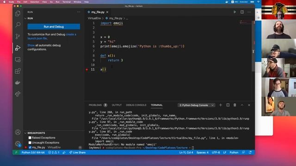This screenshot has width=296, height=166.
Task: Open the Live Share activity icon
Action: coord(18,94)
